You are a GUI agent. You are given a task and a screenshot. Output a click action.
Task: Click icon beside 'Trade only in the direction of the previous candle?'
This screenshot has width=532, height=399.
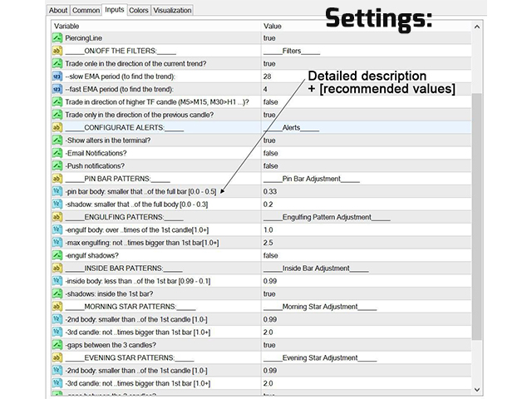[x=57, y=115]
